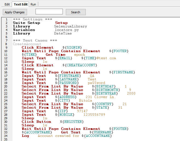Screen dimensions: 180x141
Task: Click 'Variables' setting on line 4
Action: [x=24, y=30]
